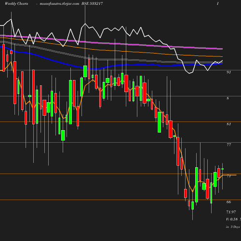Click the "BSE 533217" ticker label

pyautogui.click(x=92, y=3)
